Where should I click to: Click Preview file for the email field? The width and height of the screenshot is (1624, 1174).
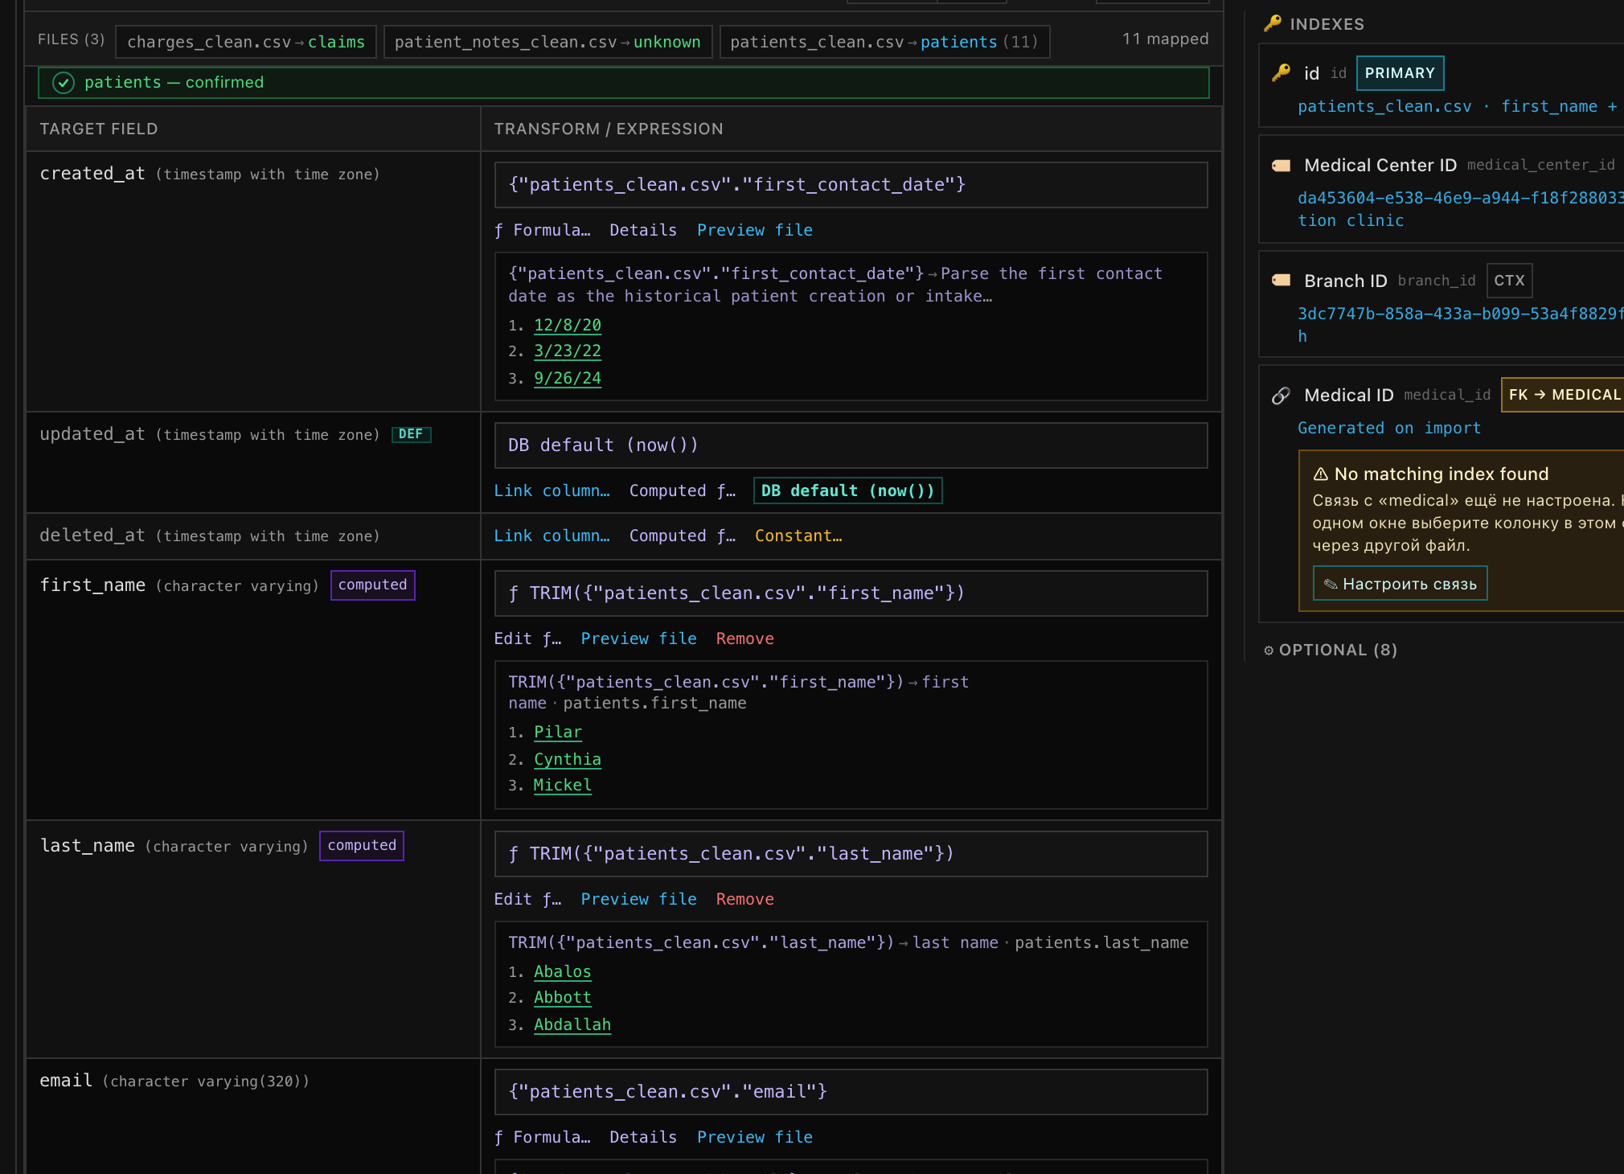point(754,1137)
